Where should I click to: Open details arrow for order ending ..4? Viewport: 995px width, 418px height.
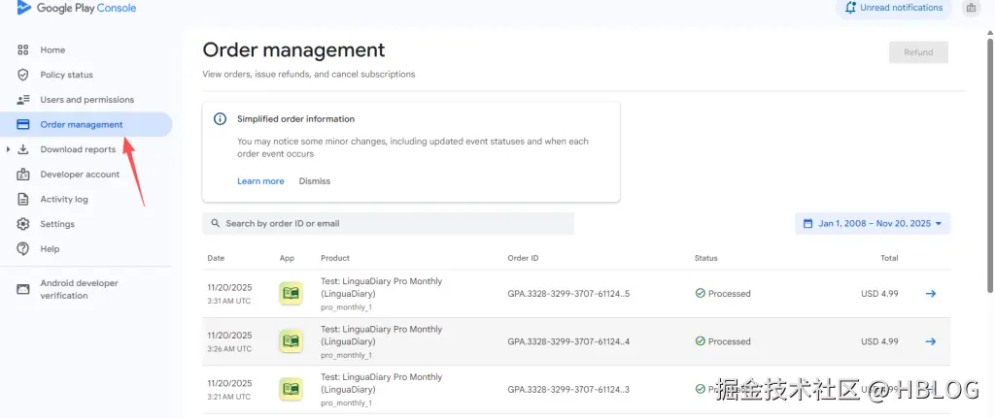click(x=930, y=341)
